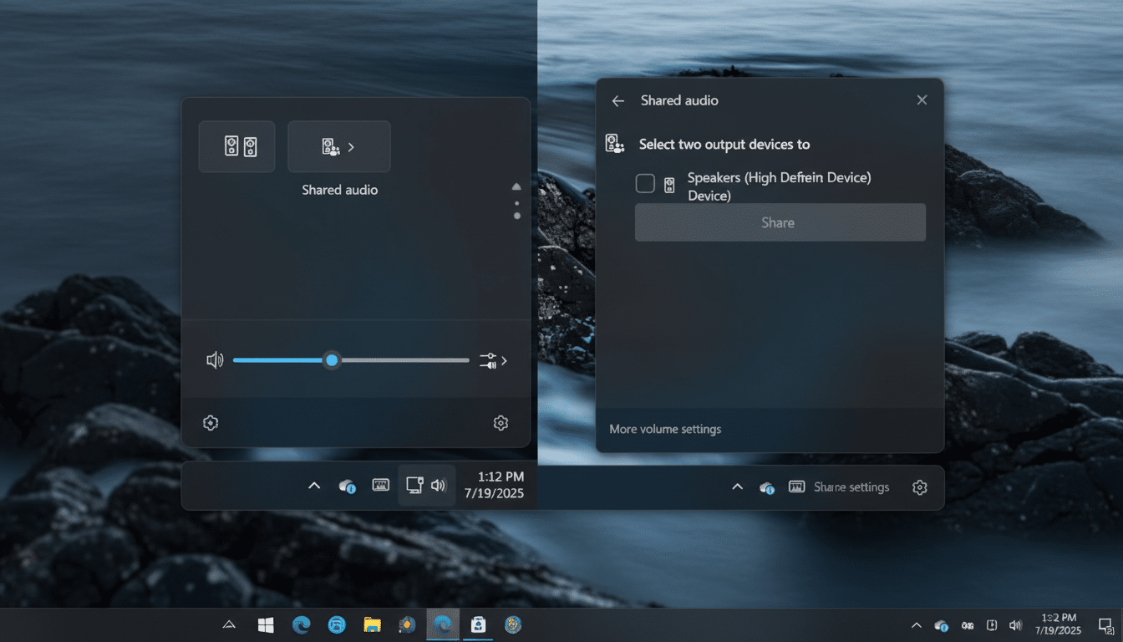
Task: Open the touch keyboard tray icon
Action: pos(380,485)
